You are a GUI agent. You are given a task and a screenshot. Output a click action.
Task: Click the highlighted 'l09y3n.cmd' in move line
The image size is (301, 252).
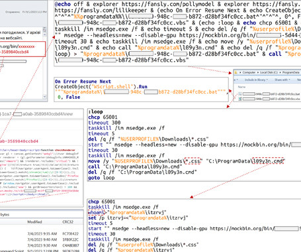click(268, 161)
